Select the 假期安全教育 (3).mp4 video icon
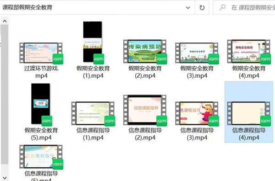This screenshot has width=275, height=181. pos(197,53)
